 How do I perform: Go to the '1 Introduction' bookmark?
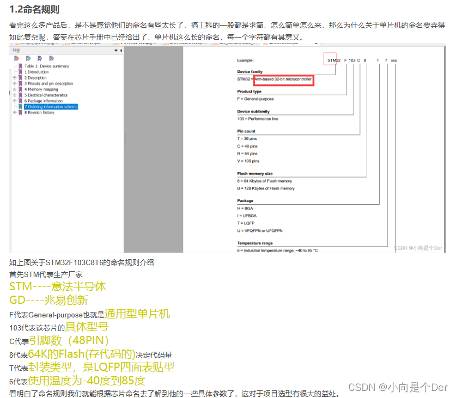[37, 72]
